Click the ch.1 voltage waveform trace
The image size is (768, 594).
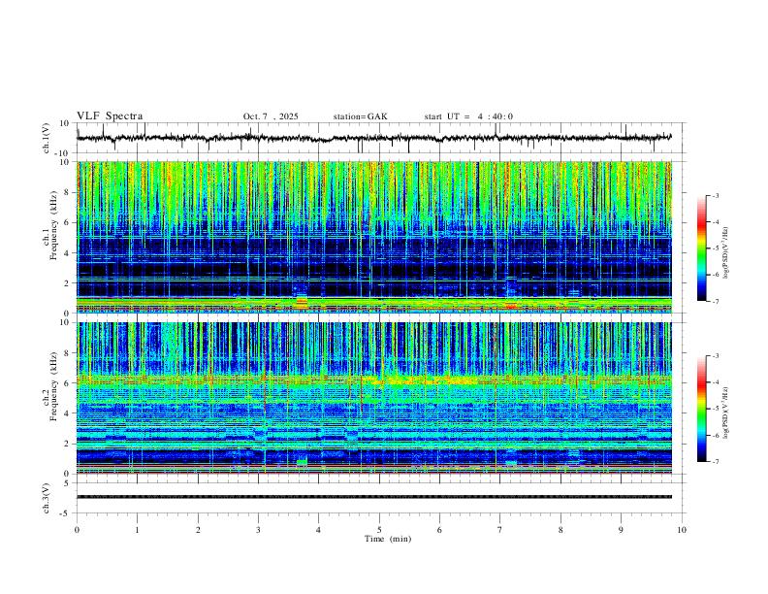pos(374,138)
